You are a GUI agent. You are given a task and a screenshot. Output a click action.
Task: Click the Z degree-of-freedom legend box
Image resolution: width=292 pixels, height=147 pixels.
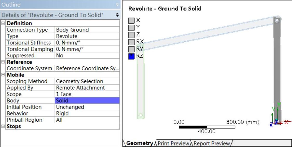[132, 35]
